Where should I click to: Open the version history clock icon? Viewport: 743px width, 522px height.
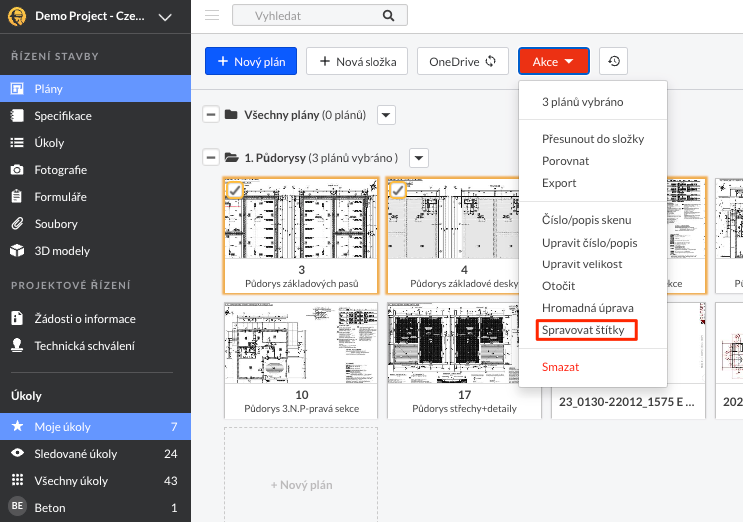[x=613, y=61]
